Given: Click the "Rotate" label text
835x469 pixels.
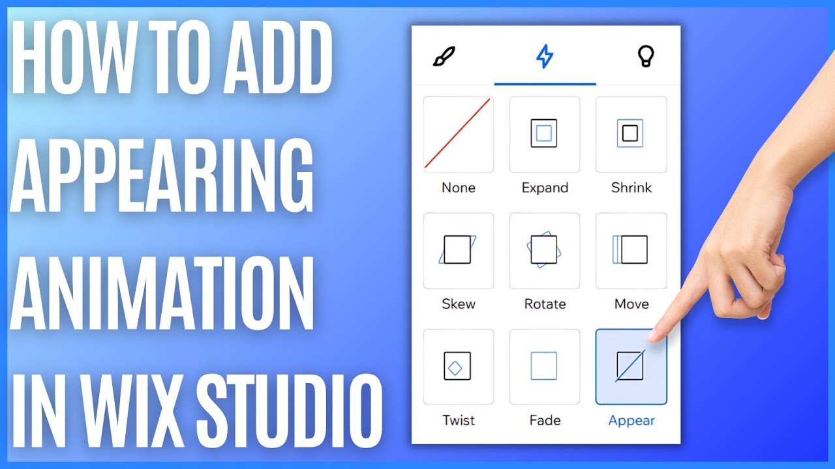Looking at the screenshot, I should 545,304.
